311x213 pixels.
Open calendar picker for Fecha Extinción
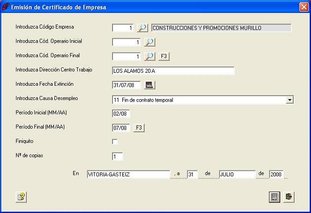(150, 85)
